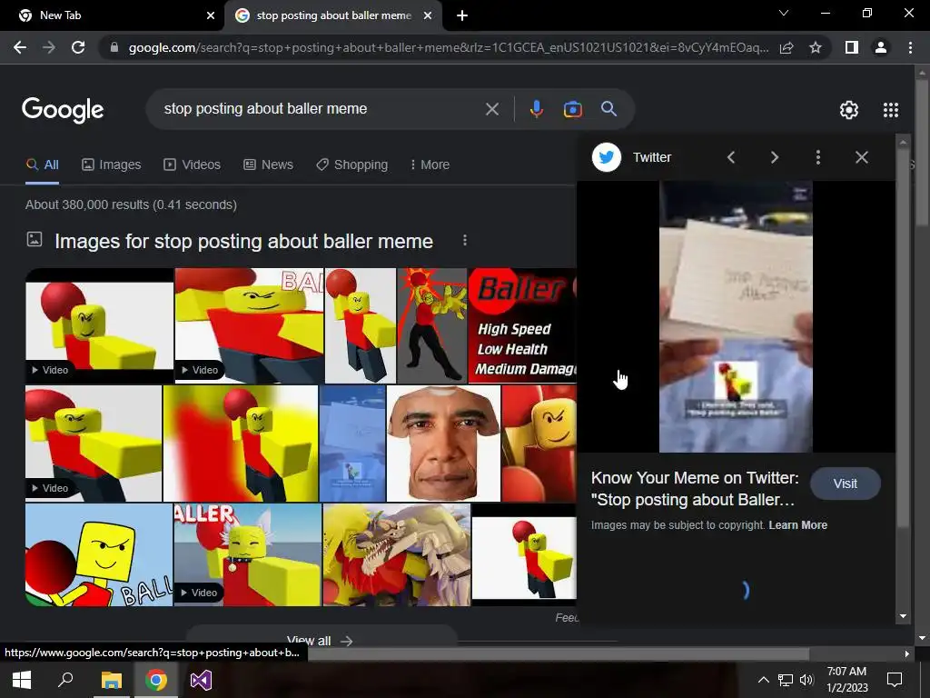The image size is (930, 698).
Task: Open the Baller High Speed stats thumbnail
Action: (522, 325)
